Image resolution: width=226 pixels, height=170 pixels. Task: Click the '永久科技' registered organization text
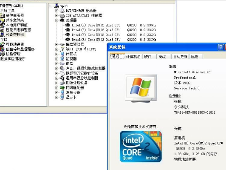[181, 107]
